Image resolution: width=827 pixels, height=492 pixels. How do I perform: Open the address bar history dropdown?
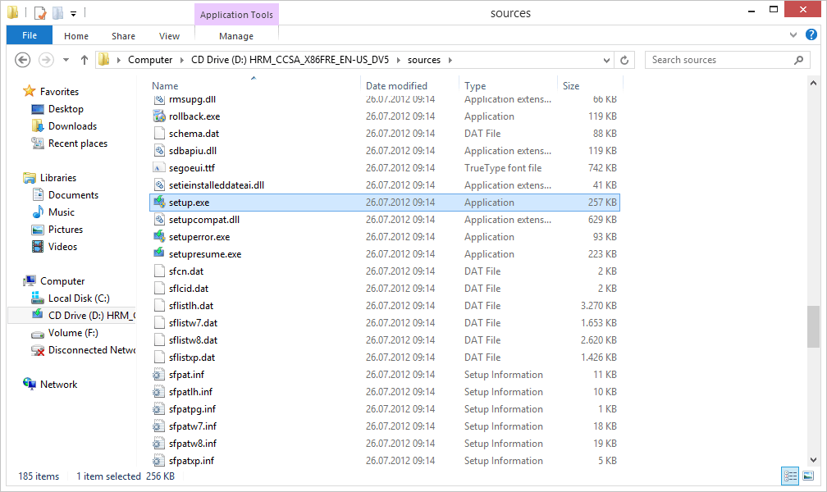point(606,60)
